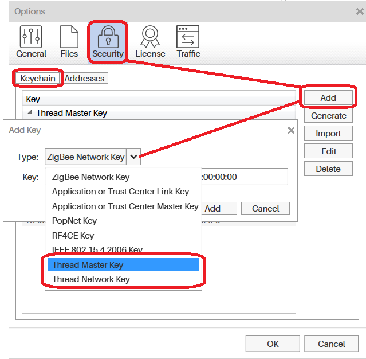Open the Traffic options section
Screen dimensions: 366x359
188,42
